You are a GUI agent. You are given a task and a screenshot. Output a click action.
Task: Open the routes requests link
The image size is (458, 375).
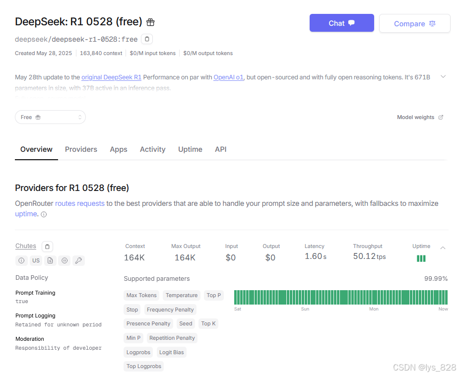[80, 203]
